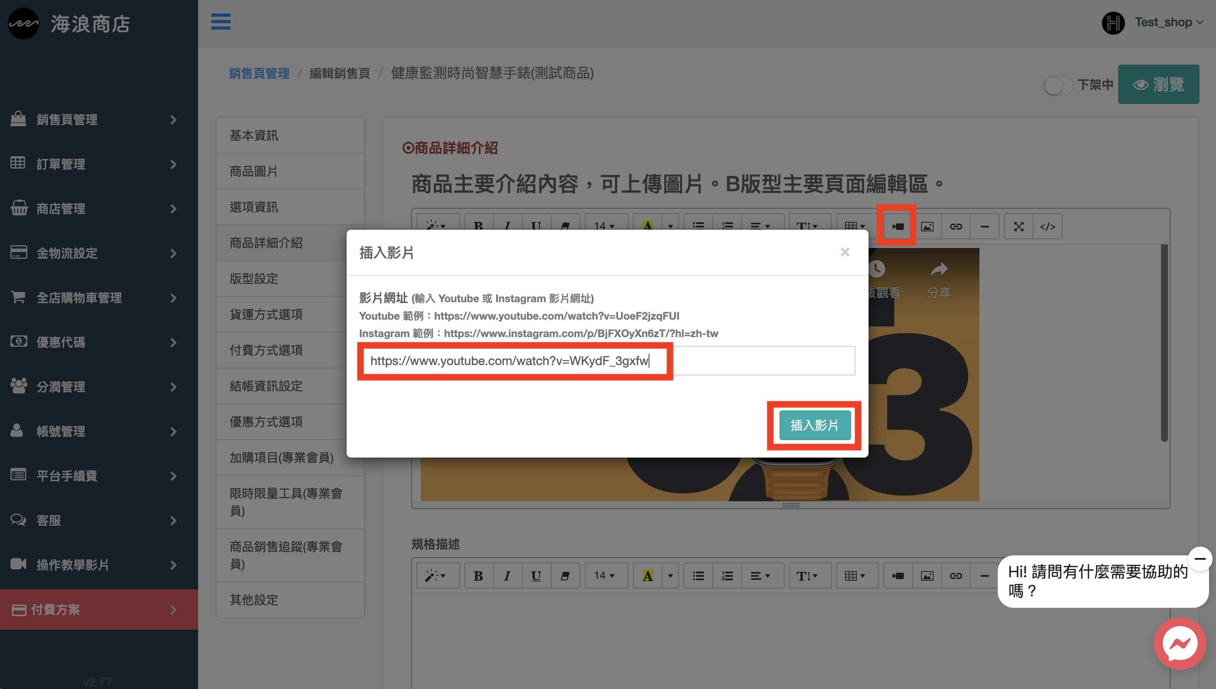Open 分潤管理 sidebar menu
The width and height of the screenshot is (1216, 689).
click(x=99, y=386)
